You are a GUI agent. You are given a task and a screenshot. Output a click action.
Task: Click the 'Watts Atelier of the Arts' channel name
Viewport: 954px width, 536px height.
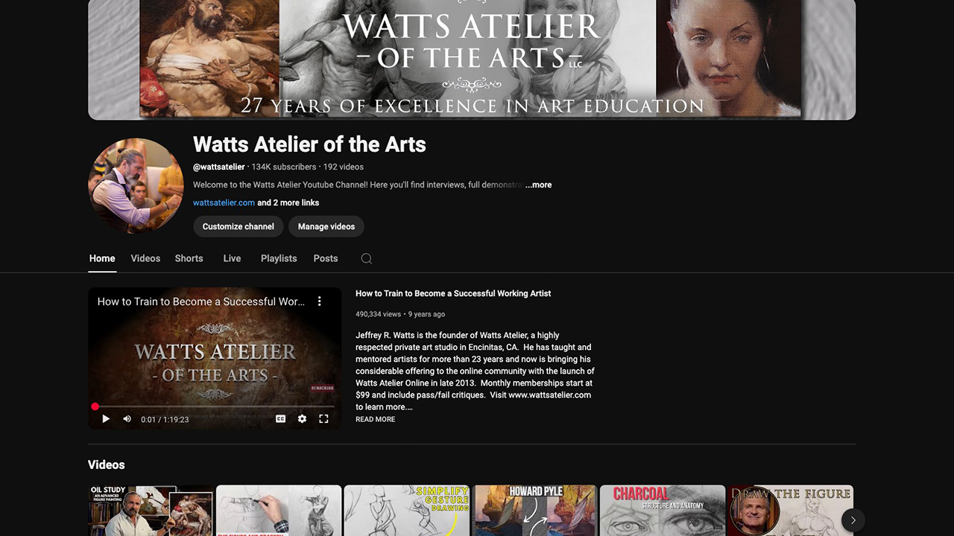pyautogui.click(x=309, y=144)
